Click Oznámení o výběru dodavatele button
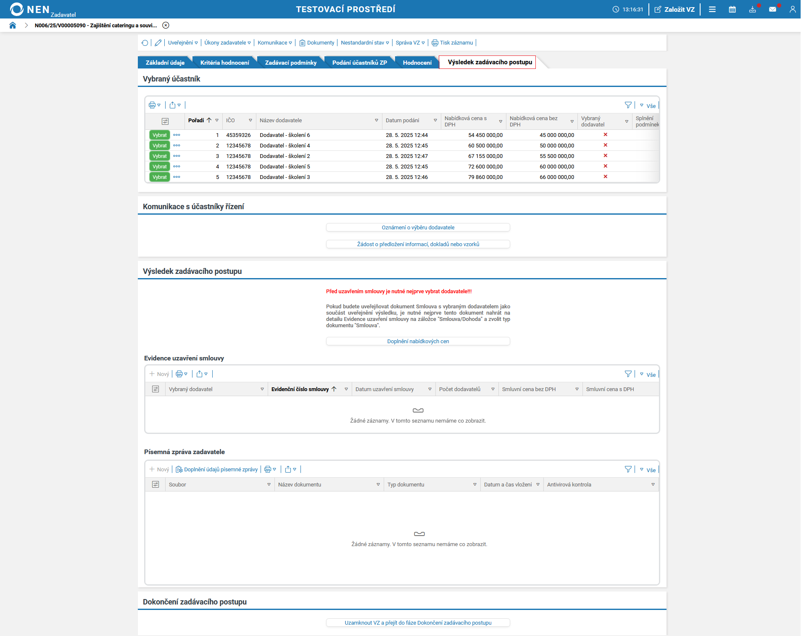 (x=418, y=228)
